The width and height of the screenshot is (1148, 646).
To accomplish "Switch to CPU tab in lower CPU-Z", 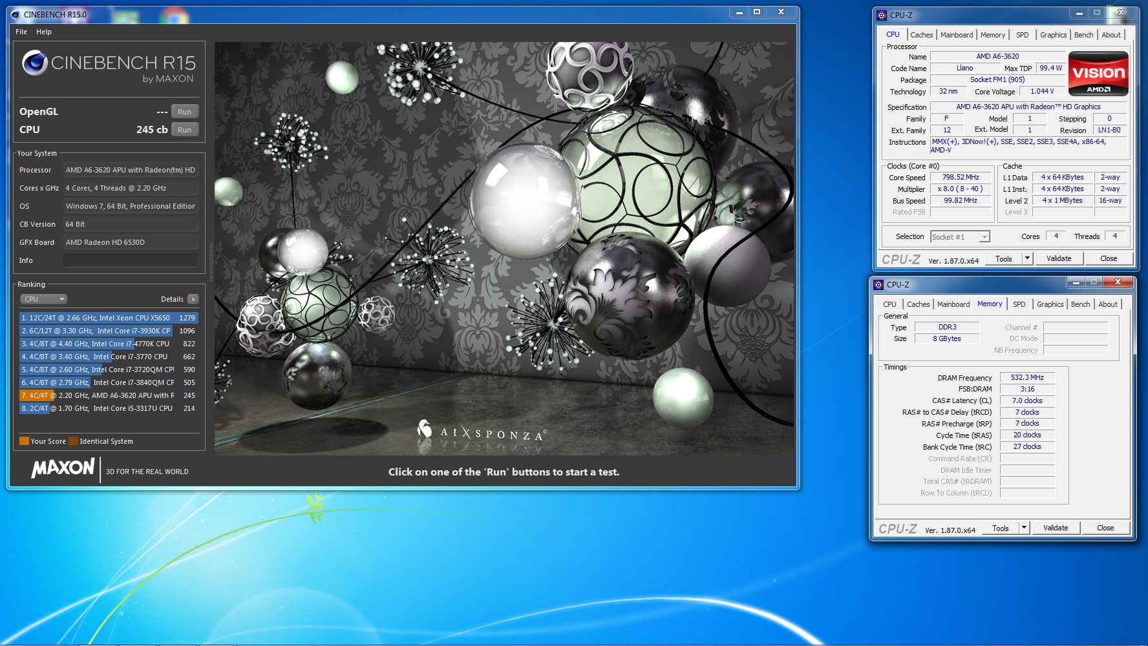I will [890, 304].
